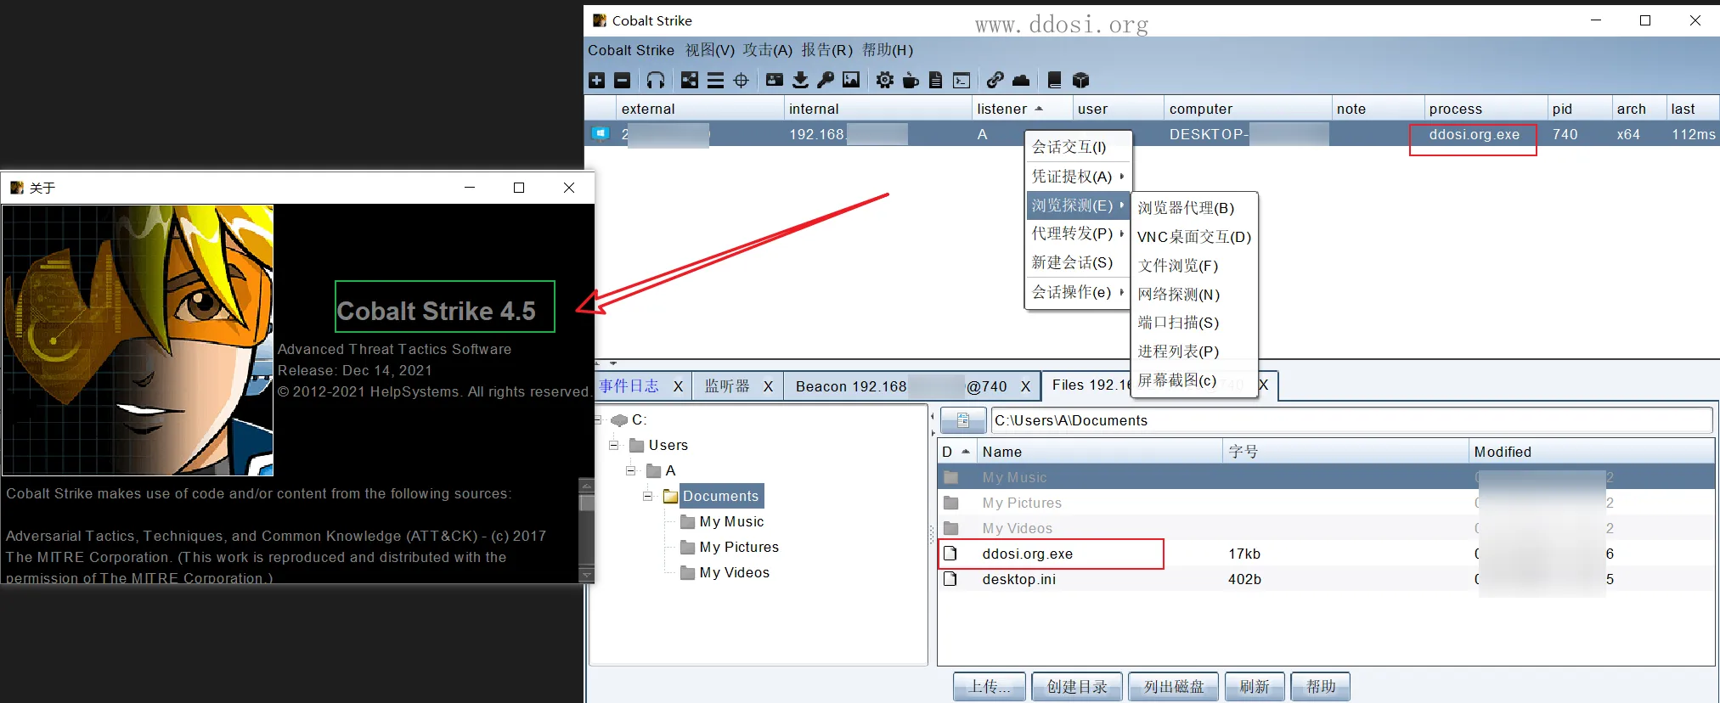1720x703 pixels.
Task: Select 端口扫描(S)
Action: (1194, 323)
